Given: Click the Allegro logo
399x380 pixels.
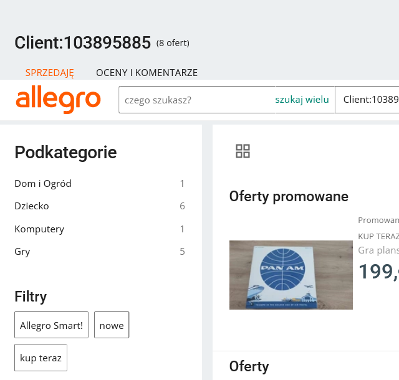Looking at the screenshot, I should coord(58,100).
